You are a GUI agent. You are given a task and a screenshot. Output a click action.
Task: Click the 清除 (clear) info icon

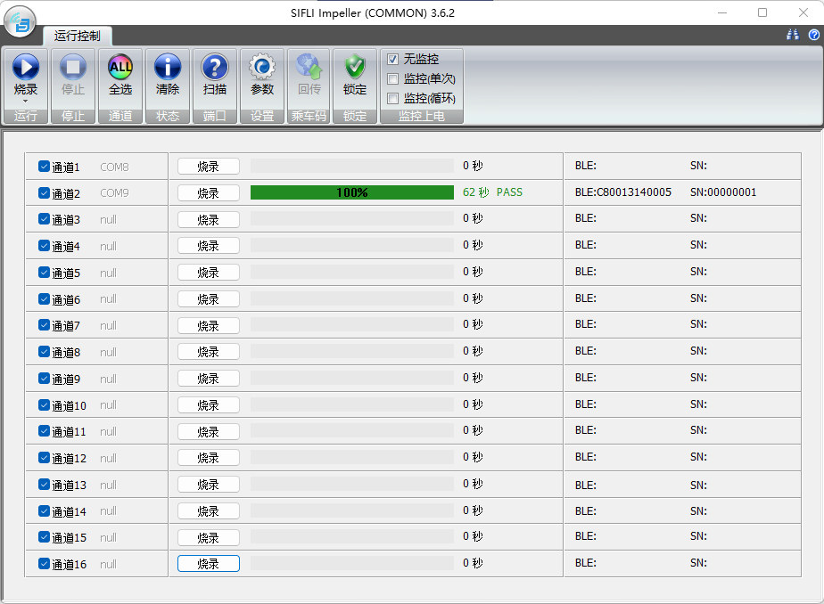(x=167, y=68)
